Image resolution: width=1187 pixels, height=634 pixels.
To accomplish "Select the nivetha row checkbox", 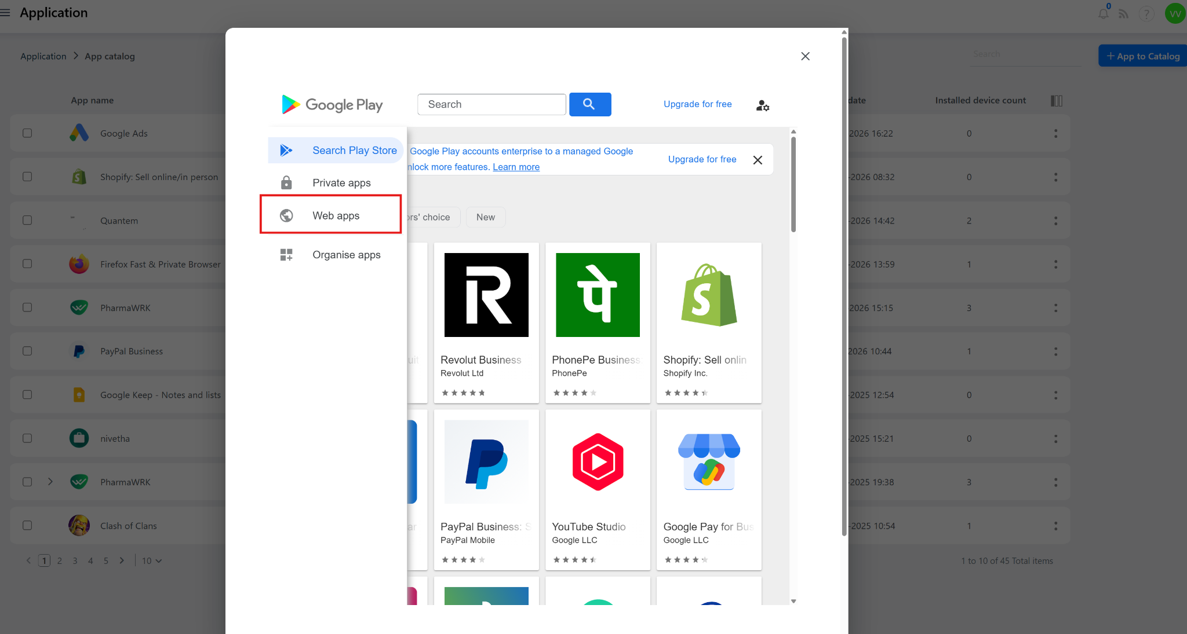I will [x=27, y=438].
